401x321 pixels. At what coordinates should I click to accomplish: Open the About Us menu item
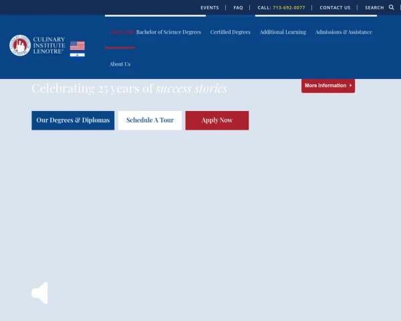(x=120, y=64)
